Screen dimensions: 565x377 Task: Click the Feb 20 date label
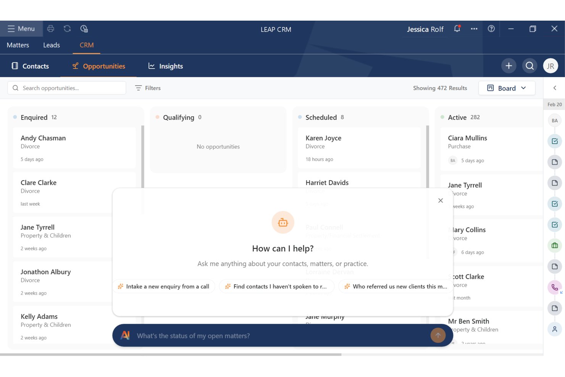tap(554, 104)
